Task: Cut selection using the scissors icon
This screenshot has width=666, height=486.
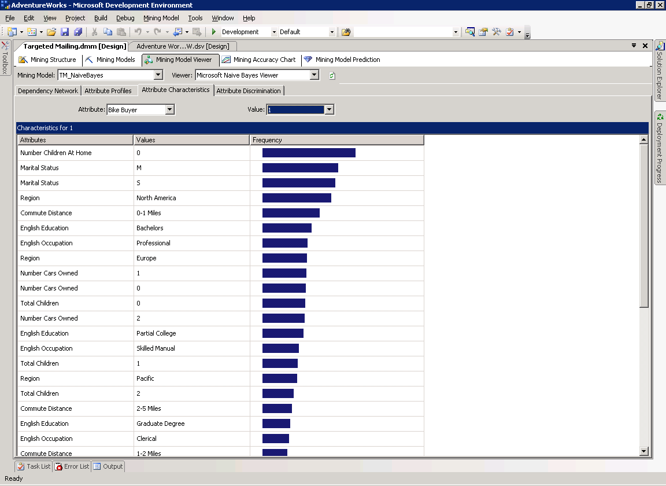Action: tap(94, 32)
